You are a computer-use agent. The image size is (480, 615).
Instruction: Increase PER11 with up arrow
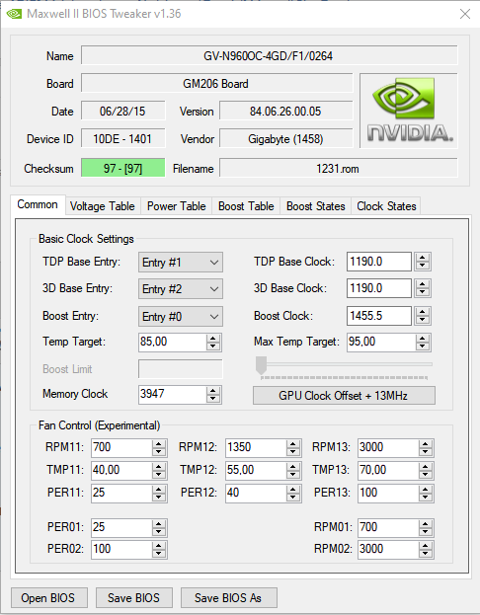pos(159,490)
